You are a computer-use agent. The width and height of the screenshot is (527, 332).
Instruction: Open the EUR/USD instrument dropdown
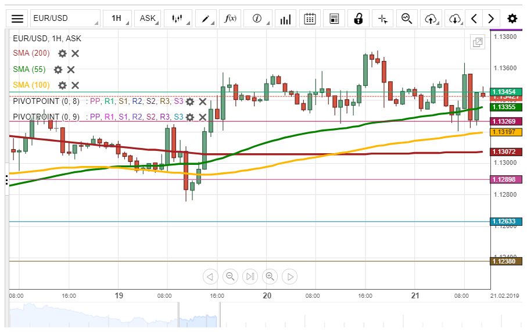coord(64,19)
